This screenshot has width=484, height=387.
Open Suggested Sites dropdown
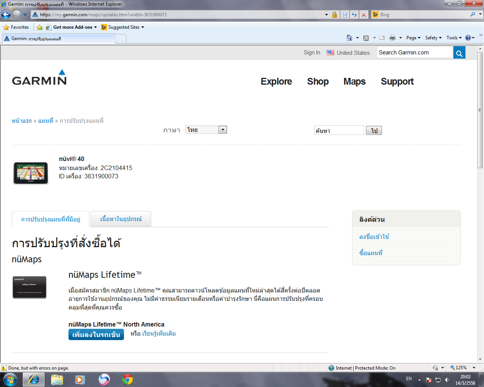123,27
